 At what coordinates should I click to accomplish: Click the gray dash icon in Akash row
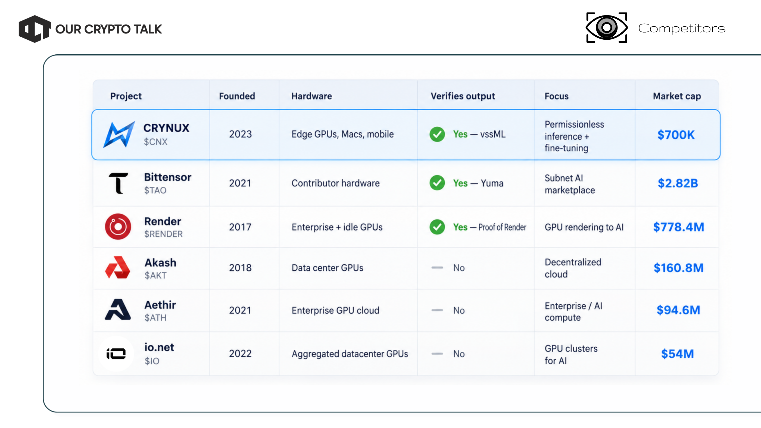click(x=437, y=268)
